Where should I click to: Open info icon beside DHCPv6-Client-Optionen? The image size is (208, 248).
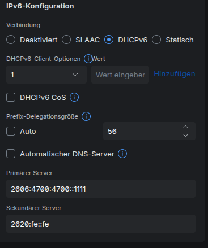pos(88,59)
